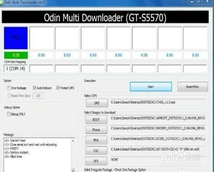214x172 pixels.
Task: Click the Reset Time field showing 200
Action: pyautogui.click(x=38, y=96)
